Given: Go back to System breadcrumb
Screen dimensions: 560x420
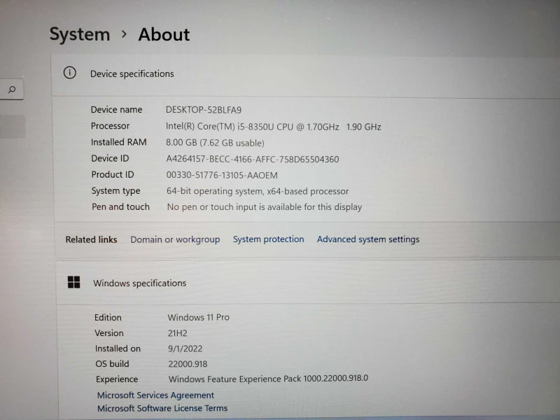Looking at the screenshot, I should [80, 34].
